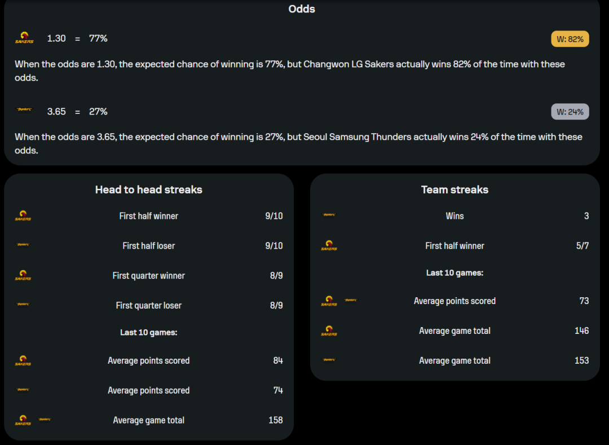
Task: Click the Sakers logo on Average game total 146
Action: (329, 331)
